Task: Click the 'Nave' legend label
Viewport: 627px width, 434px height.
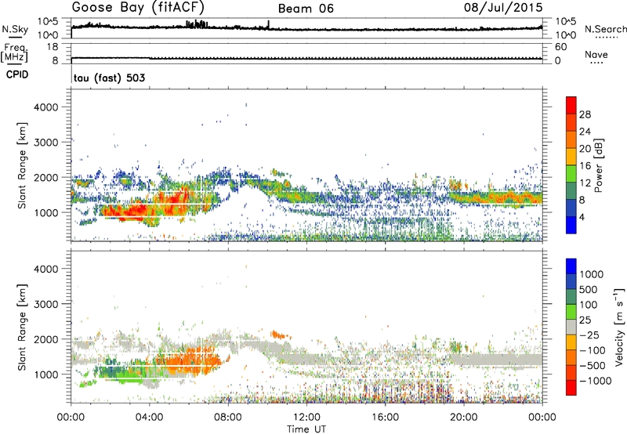Action: tap(596, 55)
